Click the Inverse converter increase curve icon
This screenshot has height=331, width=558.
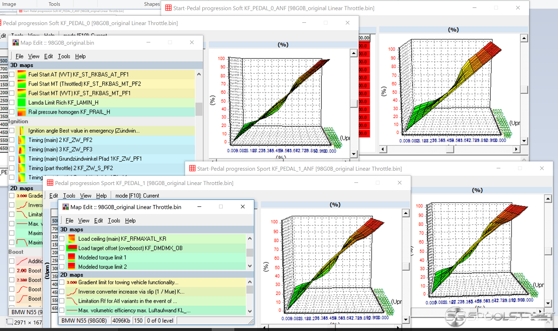72,291
